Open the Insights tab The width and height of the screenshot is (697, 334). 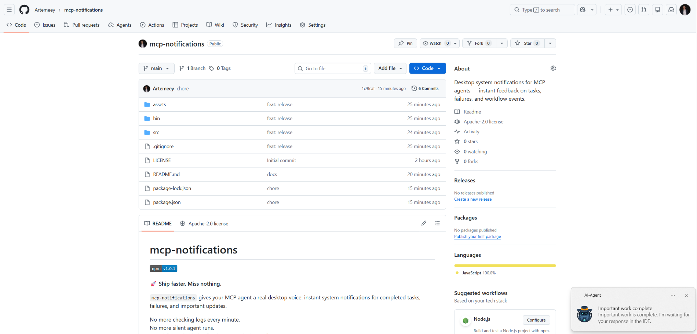point(279,25)
